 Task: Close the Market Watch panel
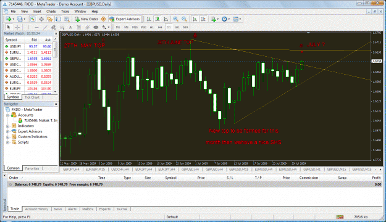(56, 33)
